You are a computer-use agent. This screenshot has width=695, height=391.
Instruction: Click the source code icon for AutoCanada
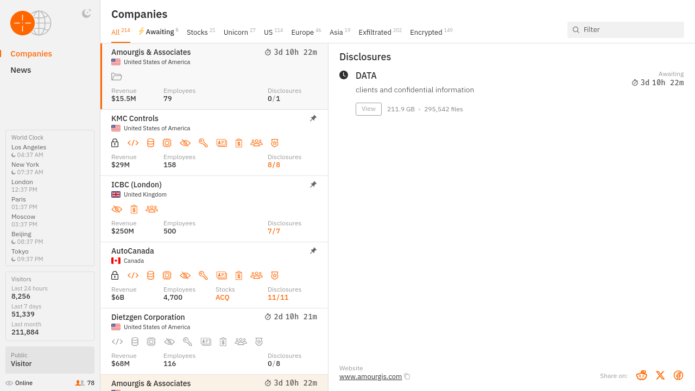(x=133, y=275)
